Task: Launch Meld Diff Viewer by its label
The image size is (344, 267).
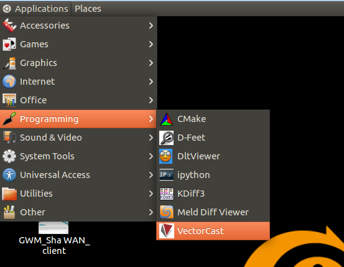Action: pos(213,212)
